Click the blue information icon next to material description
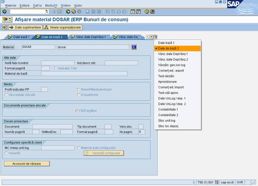Image resolution: width=258 pixels, height=186 pixels. click(134, 47)
